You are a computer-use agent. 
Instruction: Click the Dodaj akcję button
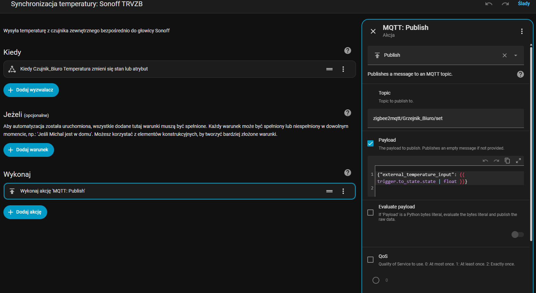coord(25,212)
